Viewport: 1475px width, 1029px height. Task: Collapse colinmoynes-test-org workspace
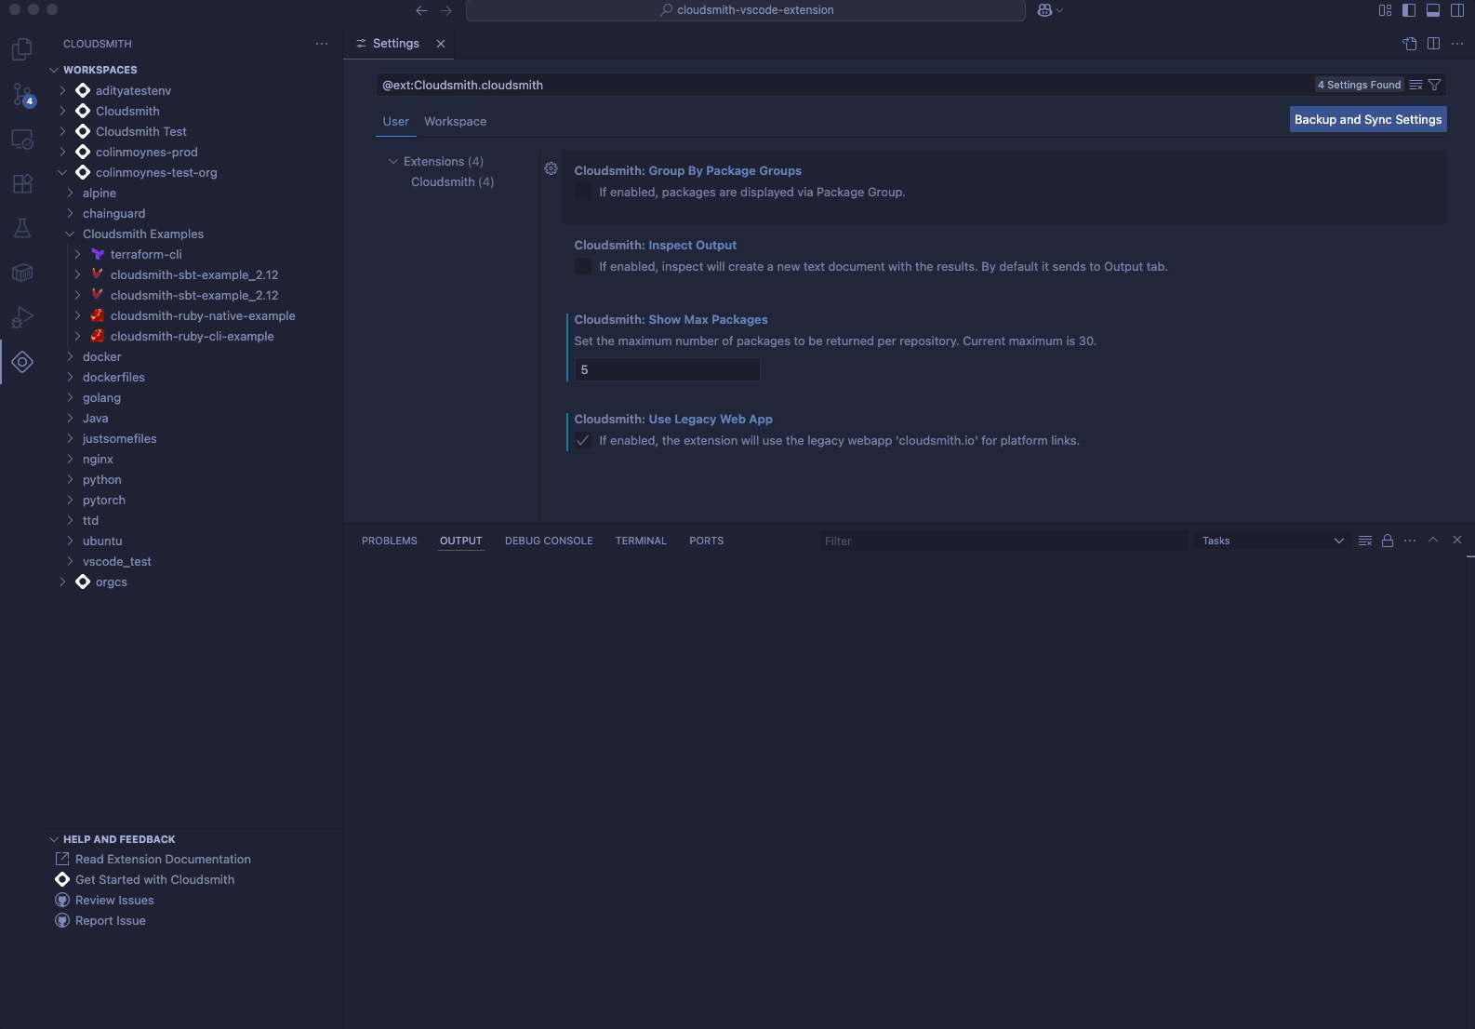pyautogui.click(x=62, y=172)
